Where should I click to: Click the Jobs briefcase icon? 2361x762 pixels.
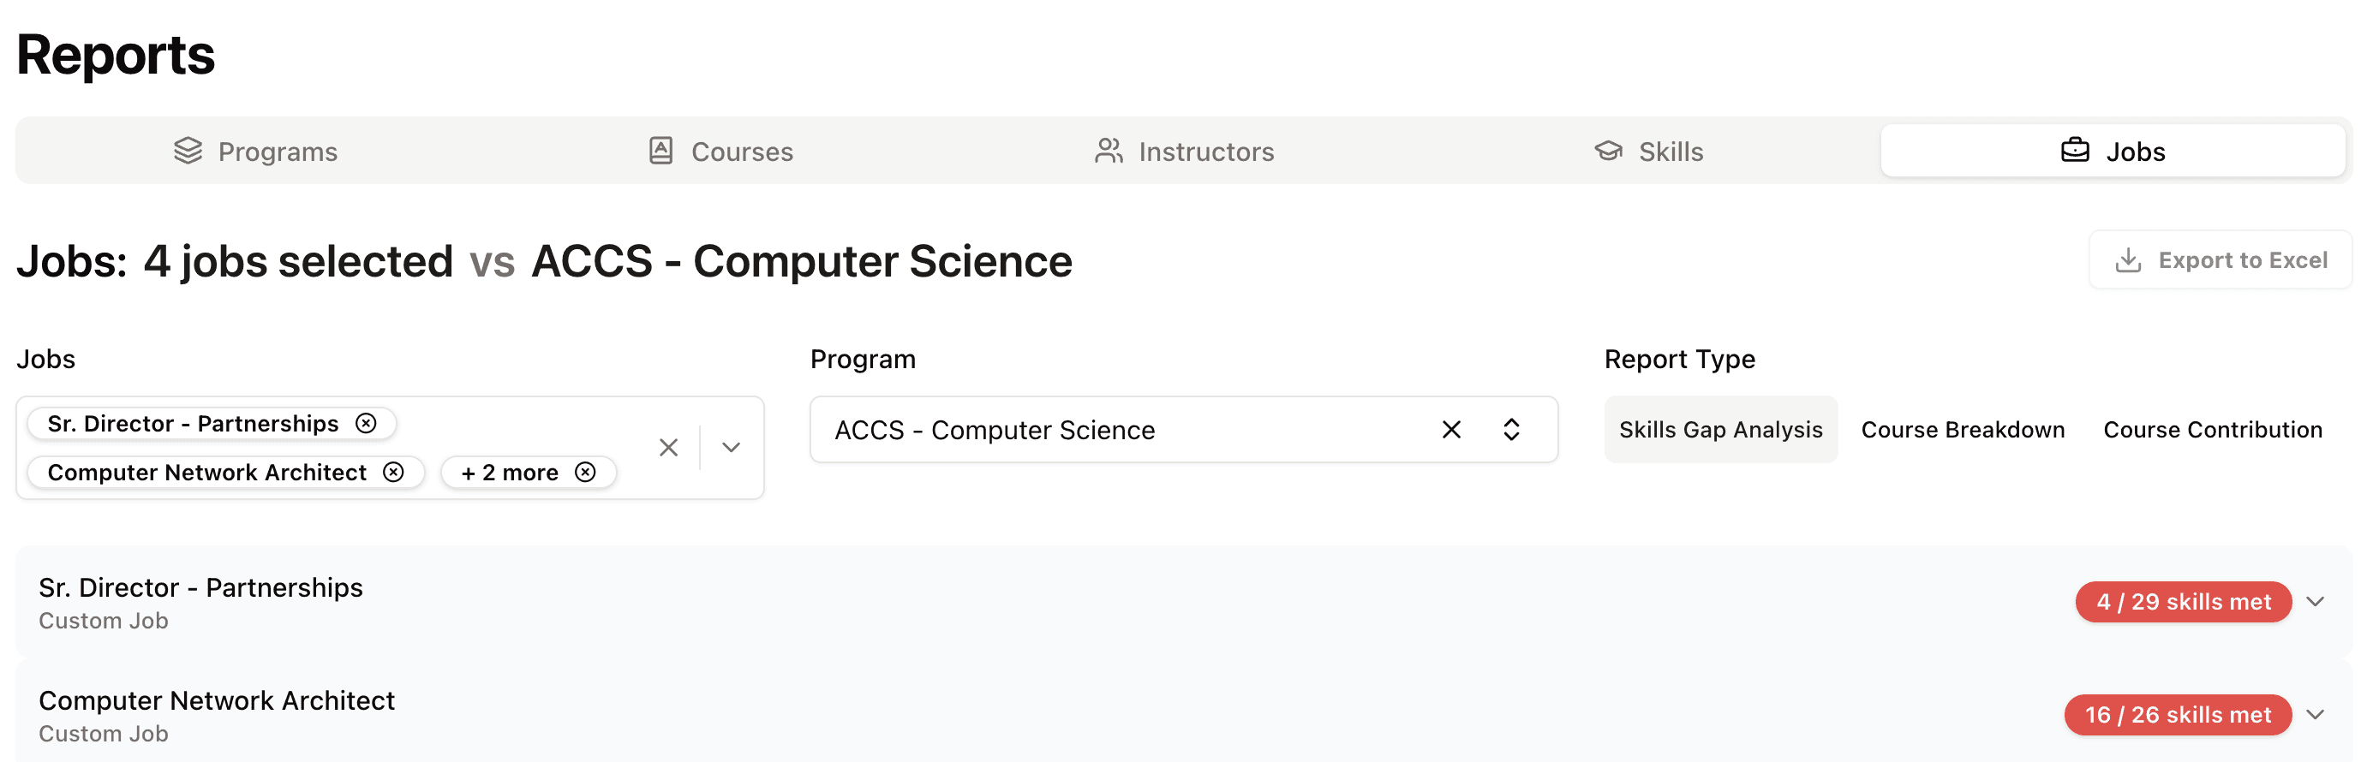coord(2075,150)
